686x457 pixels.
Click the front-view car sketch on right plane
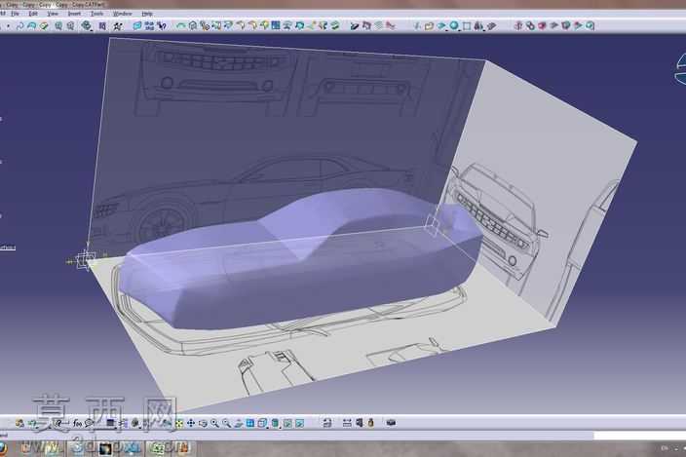click(x=497, y=221)
